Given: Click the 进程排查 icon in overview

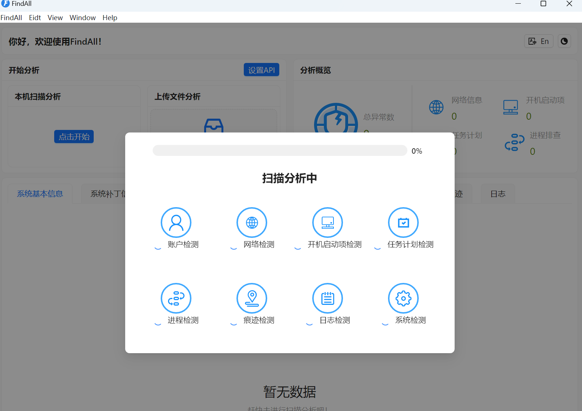Looking at the screenshot, I should point(514,142).
